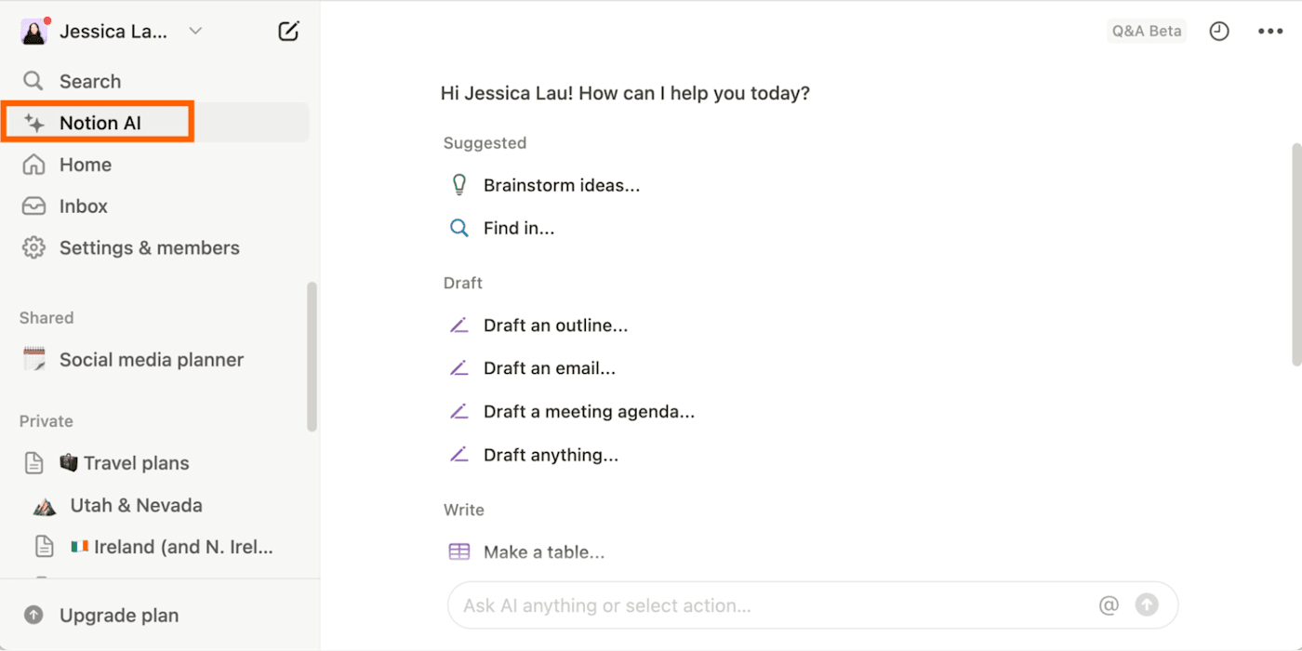This screenshot has height=651, width=1302.
Task: Expand the Private section
Action: point(45,420)
